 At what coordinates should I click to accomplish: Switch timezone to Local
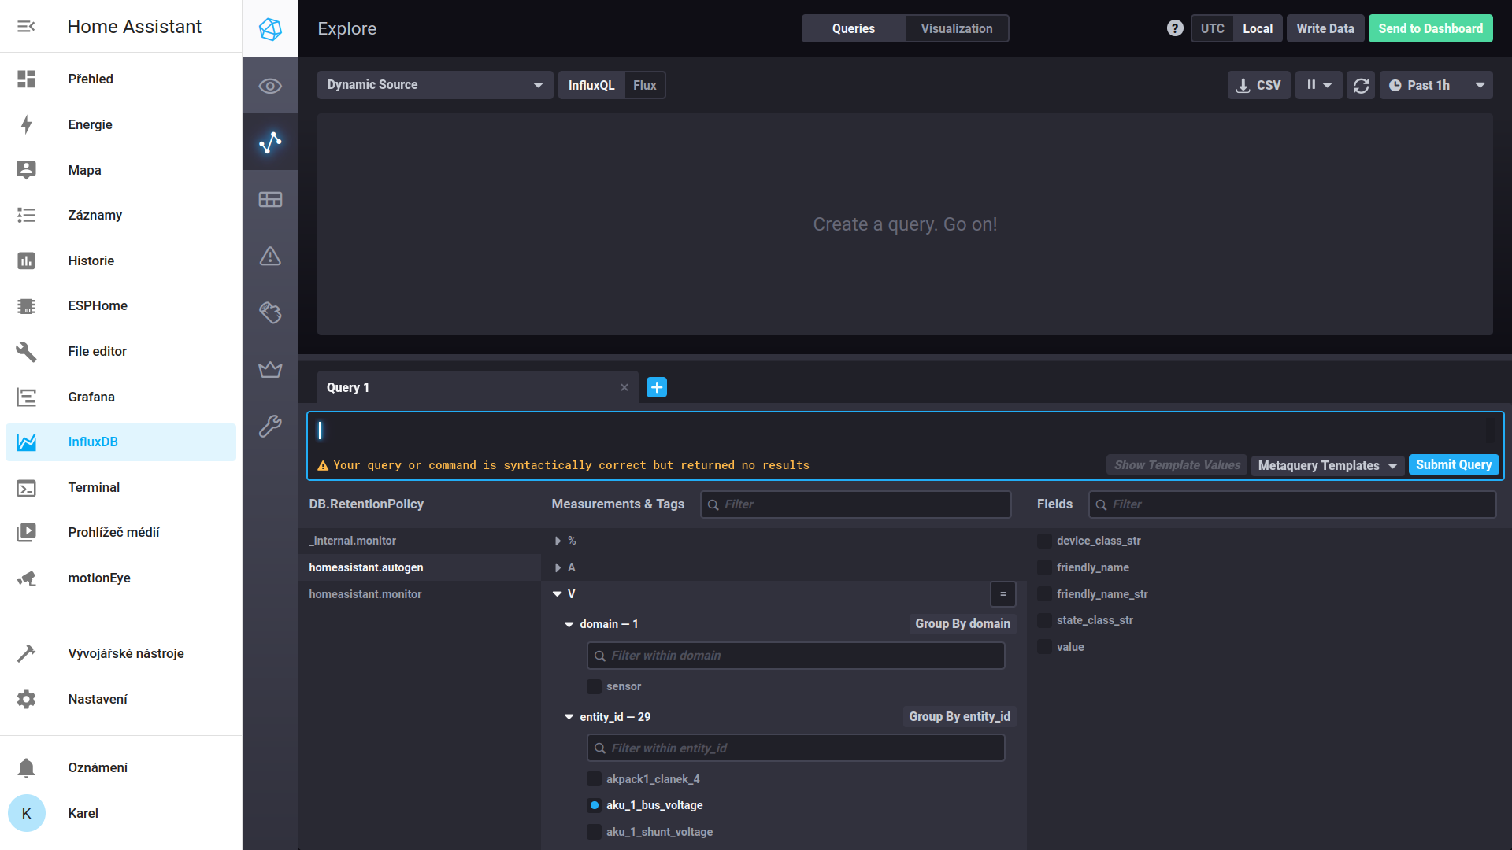tap(1258, 28)
